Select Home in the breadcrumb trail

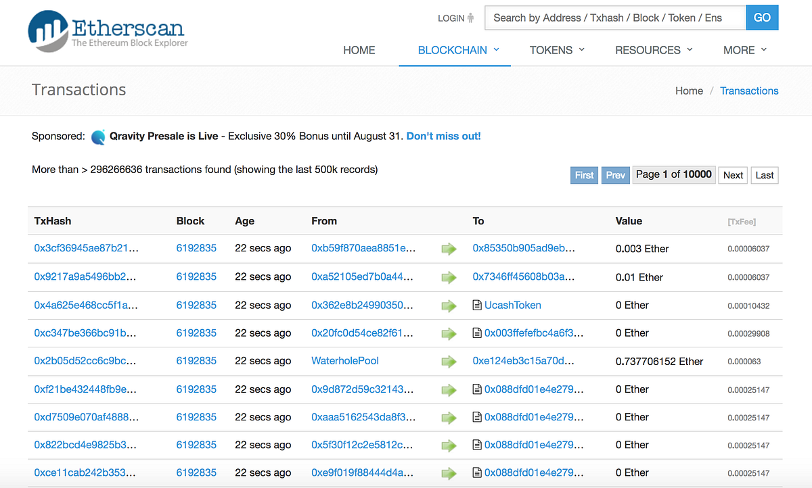point(689,91)
